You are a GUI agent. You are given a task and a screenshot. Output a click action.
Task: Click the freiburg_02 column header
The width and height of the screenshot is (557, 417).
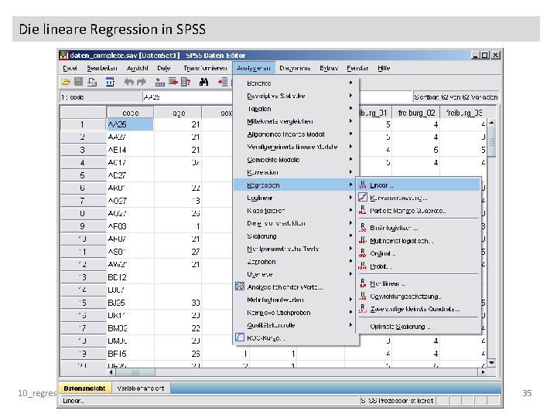[416, 113]
